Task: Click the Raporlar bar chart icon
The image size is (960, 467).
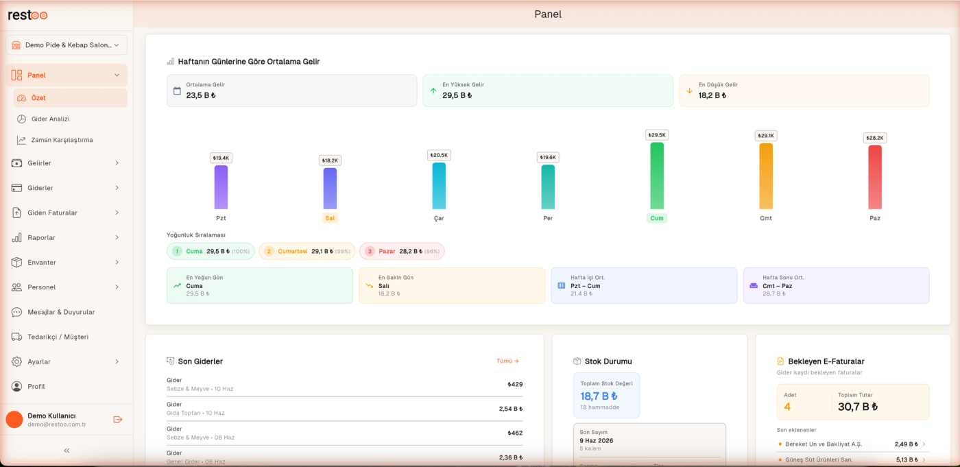Action: (x=16, y=237)
